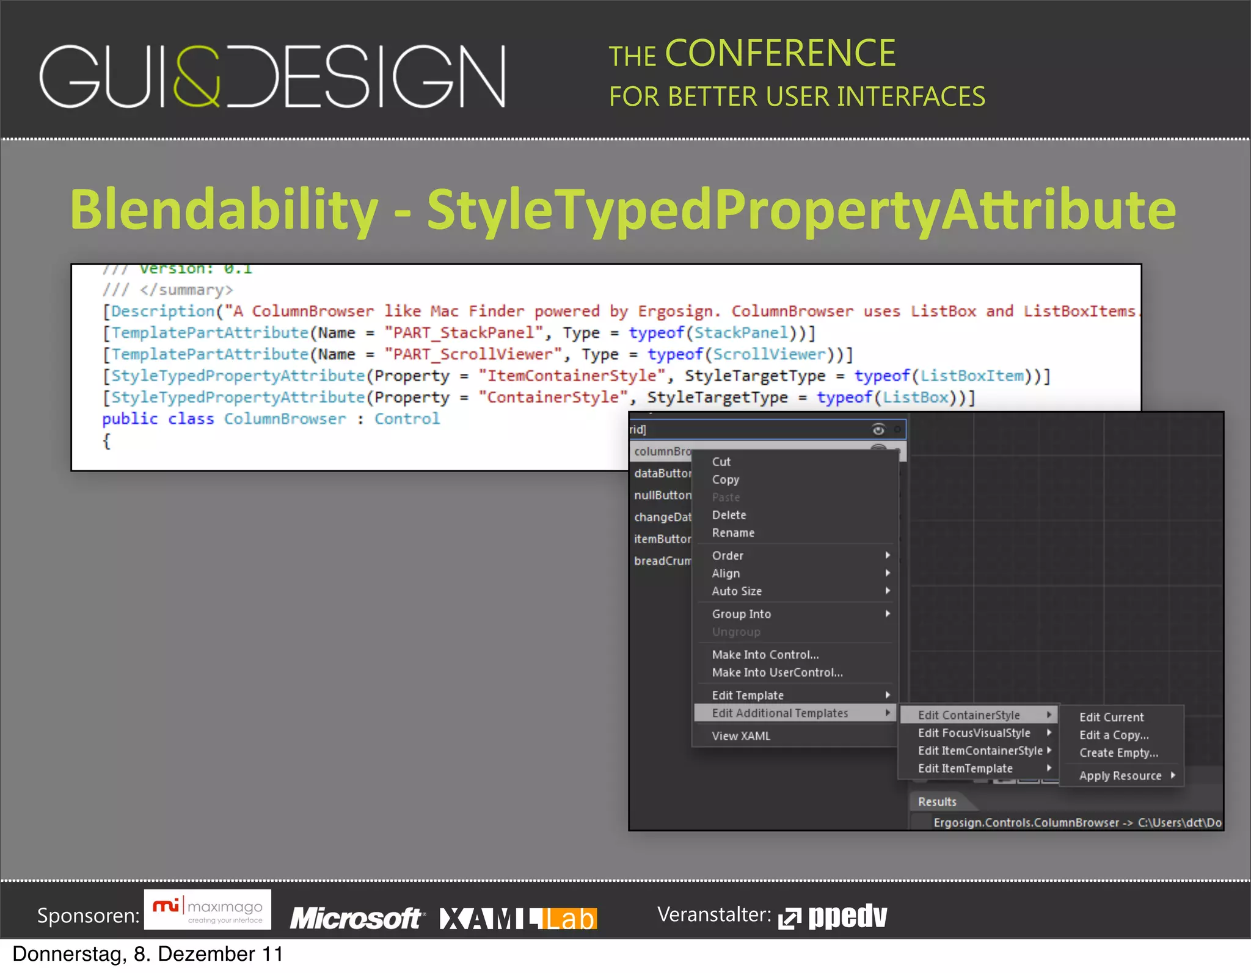Open the Order submenu
This screenshot has height=973, width=1251.
coord(795,555)
